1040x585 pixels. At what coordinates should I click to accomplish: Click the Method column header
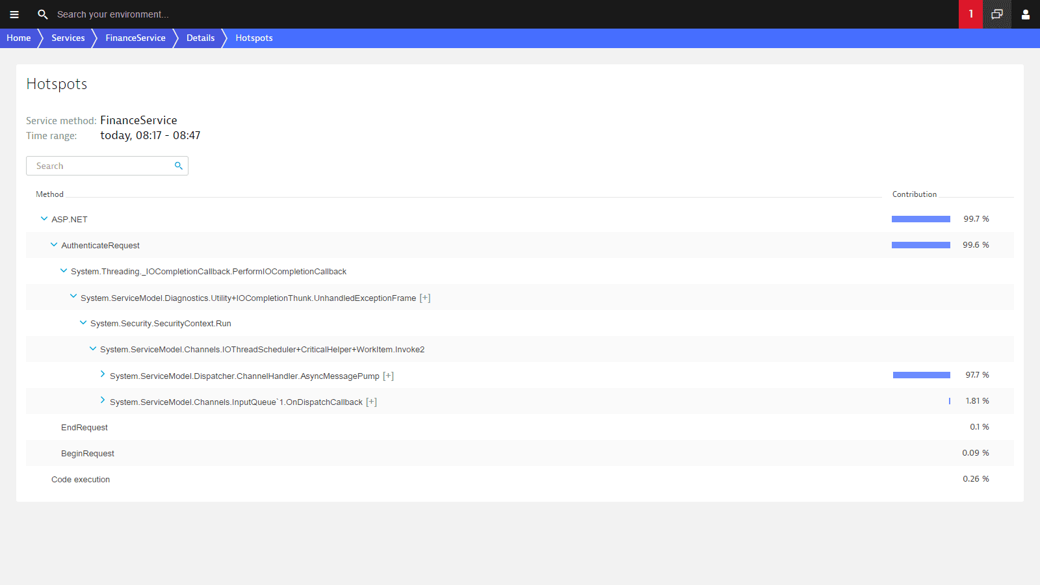(x=49, y=194)
